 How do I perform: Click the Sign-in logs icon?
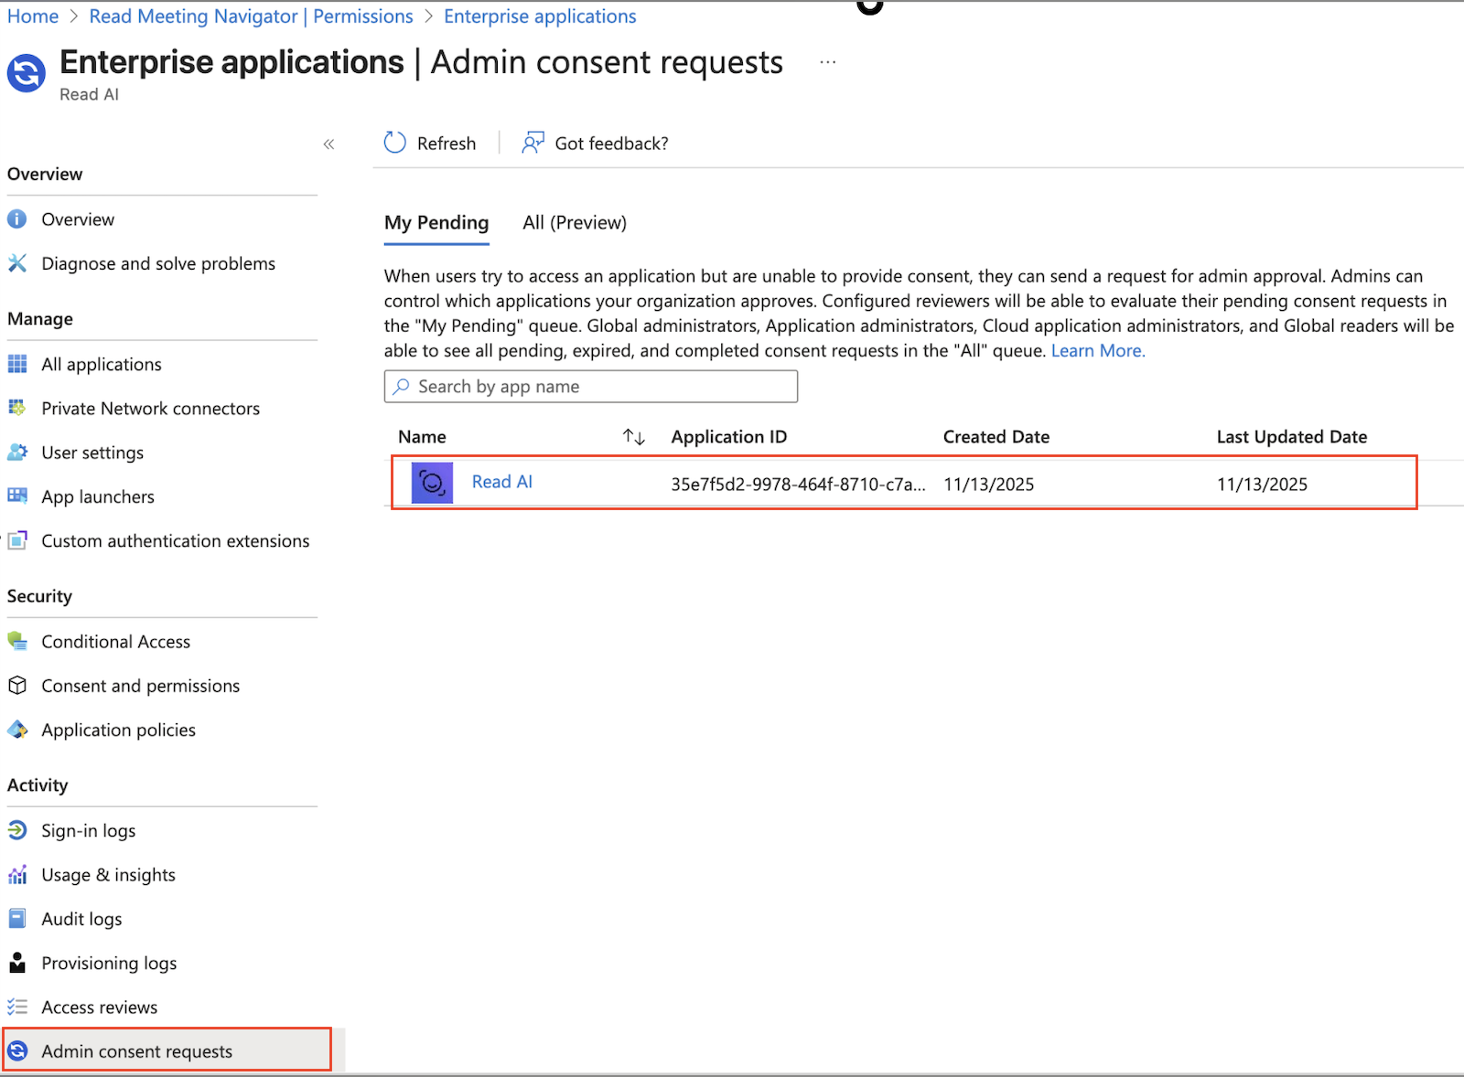pyautogui.click(x=17, y=830)
